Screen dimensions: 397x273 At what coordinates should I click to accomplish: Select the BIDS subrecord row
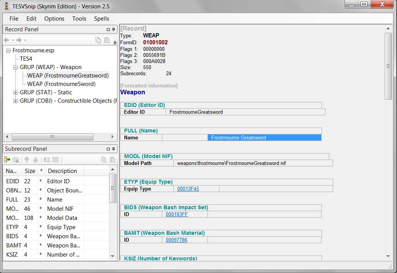pyautogui.click(x=56, y=236)
